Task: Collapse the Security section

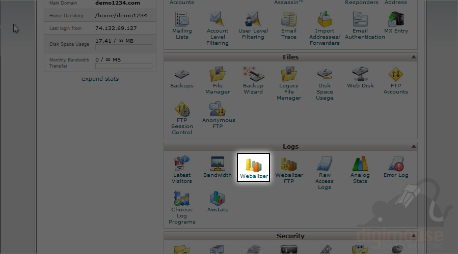Action: tap(414, 236)
